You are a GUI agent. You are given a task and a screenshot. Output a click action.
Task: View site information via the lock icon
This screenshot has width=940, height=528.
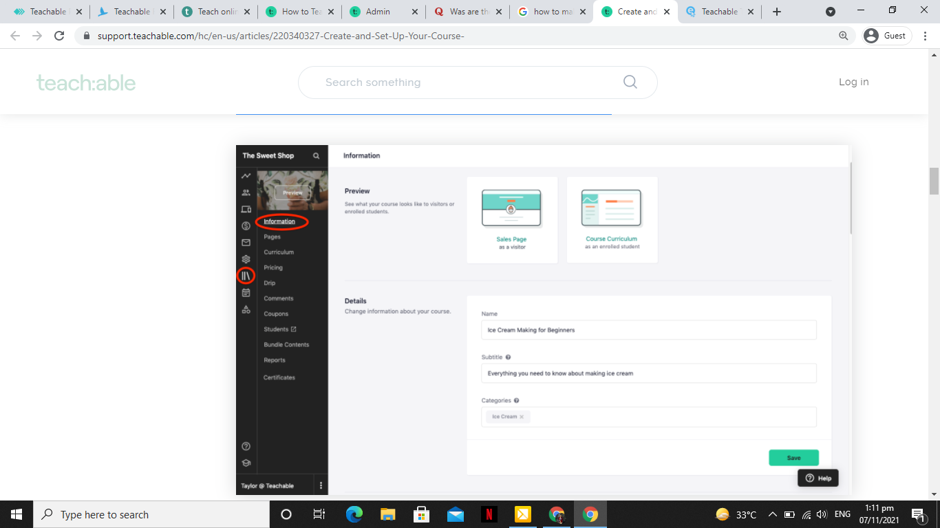87,36
